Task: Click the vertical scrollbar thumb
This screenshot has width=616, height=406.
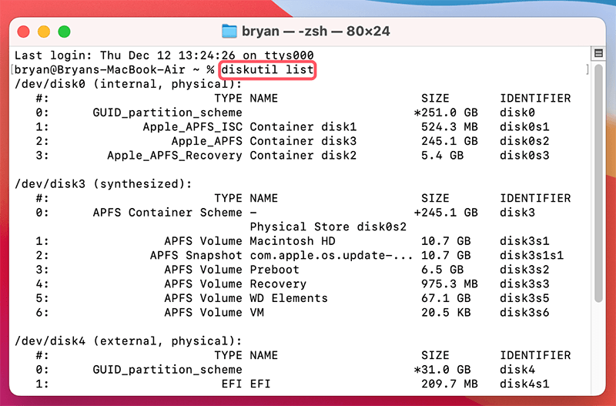Action: point(598,185)
